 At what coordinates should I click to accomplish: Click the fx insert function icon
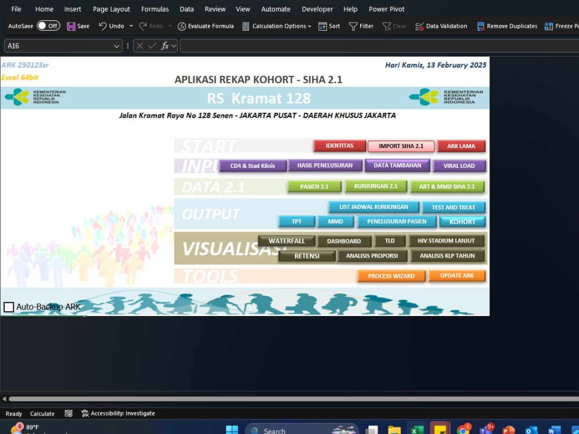(x=164, y=46)
